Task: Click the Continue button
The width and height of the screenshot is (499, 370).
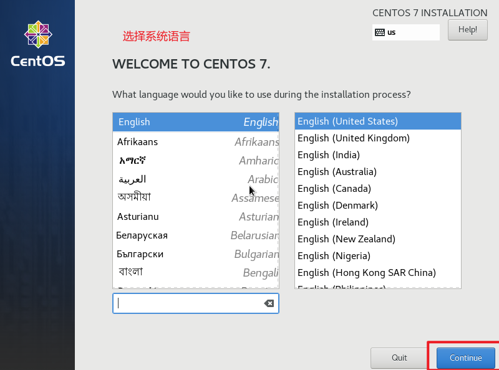Action: 465,358
